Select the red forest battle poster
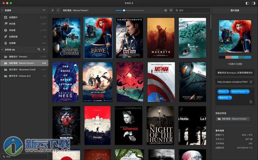 pyautogui.click(x=130, y=82)
